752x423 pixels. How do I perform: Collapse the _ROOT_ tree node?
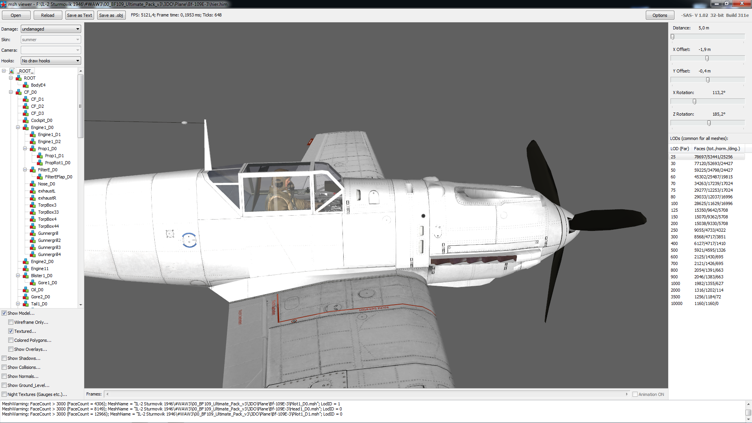click(4, 71)
